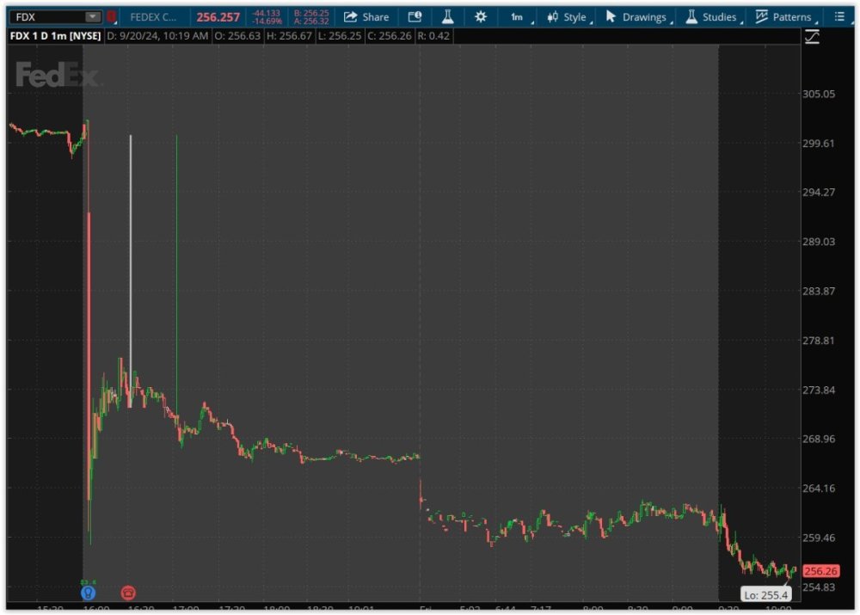Open the Studies dropdown
860x615 pixels.
(711, 16)
